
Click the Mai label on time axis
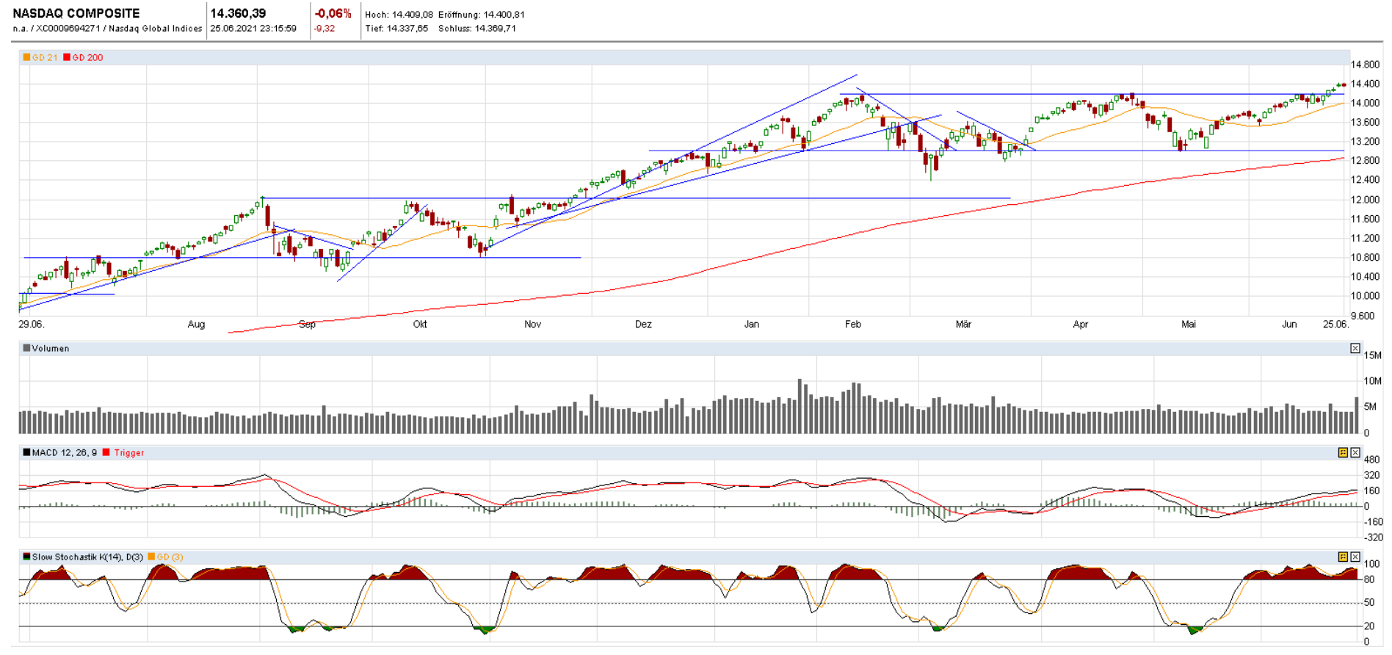[x=1189, y=325]
